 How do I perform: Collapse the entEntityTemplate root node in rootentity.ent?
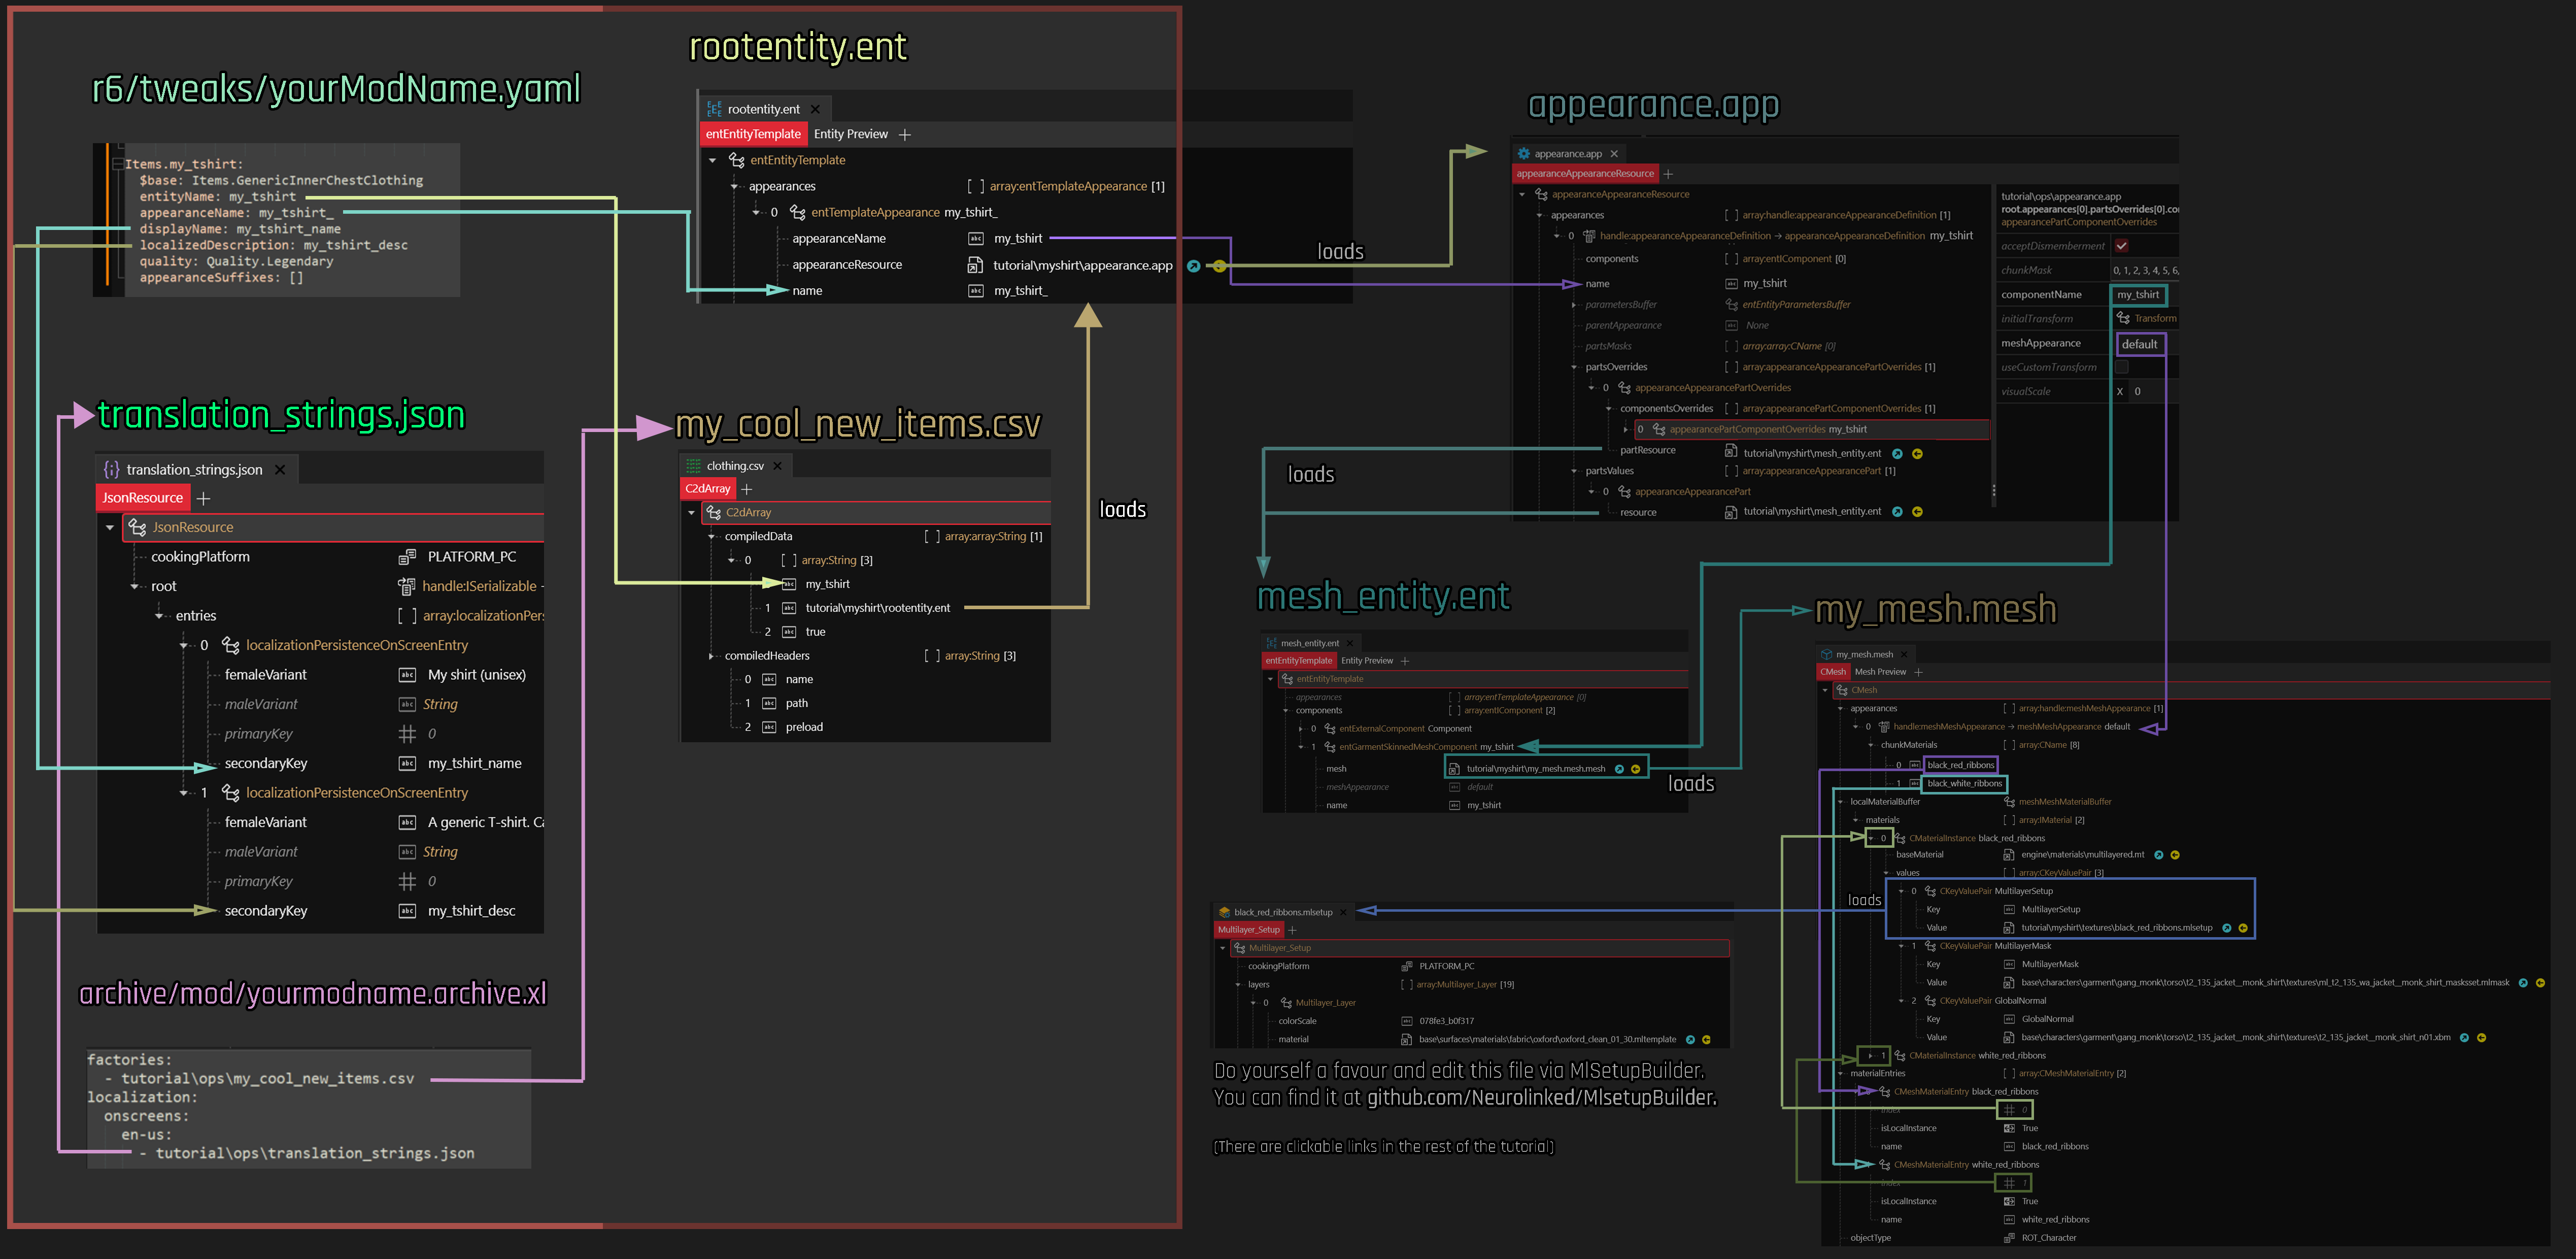(712, 160)
